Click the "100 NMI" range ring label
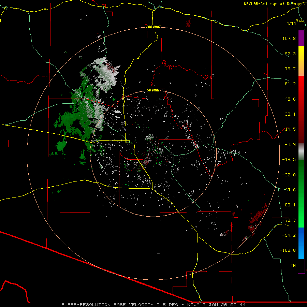The width and height of the screenshot is (307, 307). tap(153, 27)
